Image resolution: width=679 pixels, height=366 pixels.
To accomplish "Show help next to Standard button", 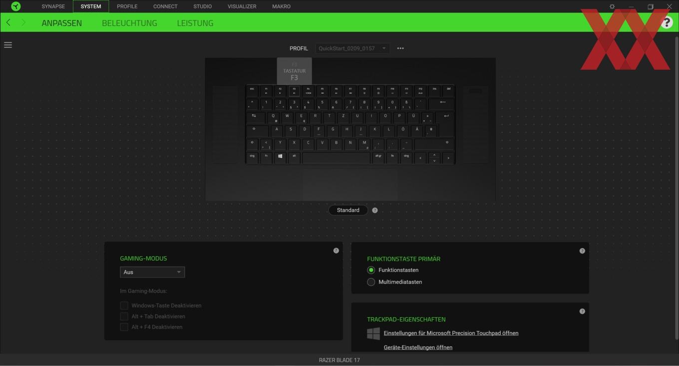I will click(x=375, y=210).
